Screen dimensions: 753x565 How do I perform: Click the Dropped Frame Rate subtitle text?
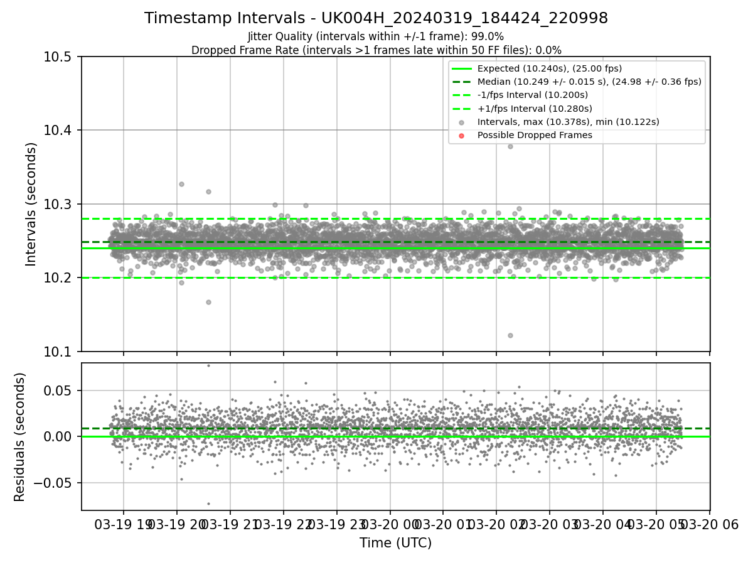click(376, 50)
